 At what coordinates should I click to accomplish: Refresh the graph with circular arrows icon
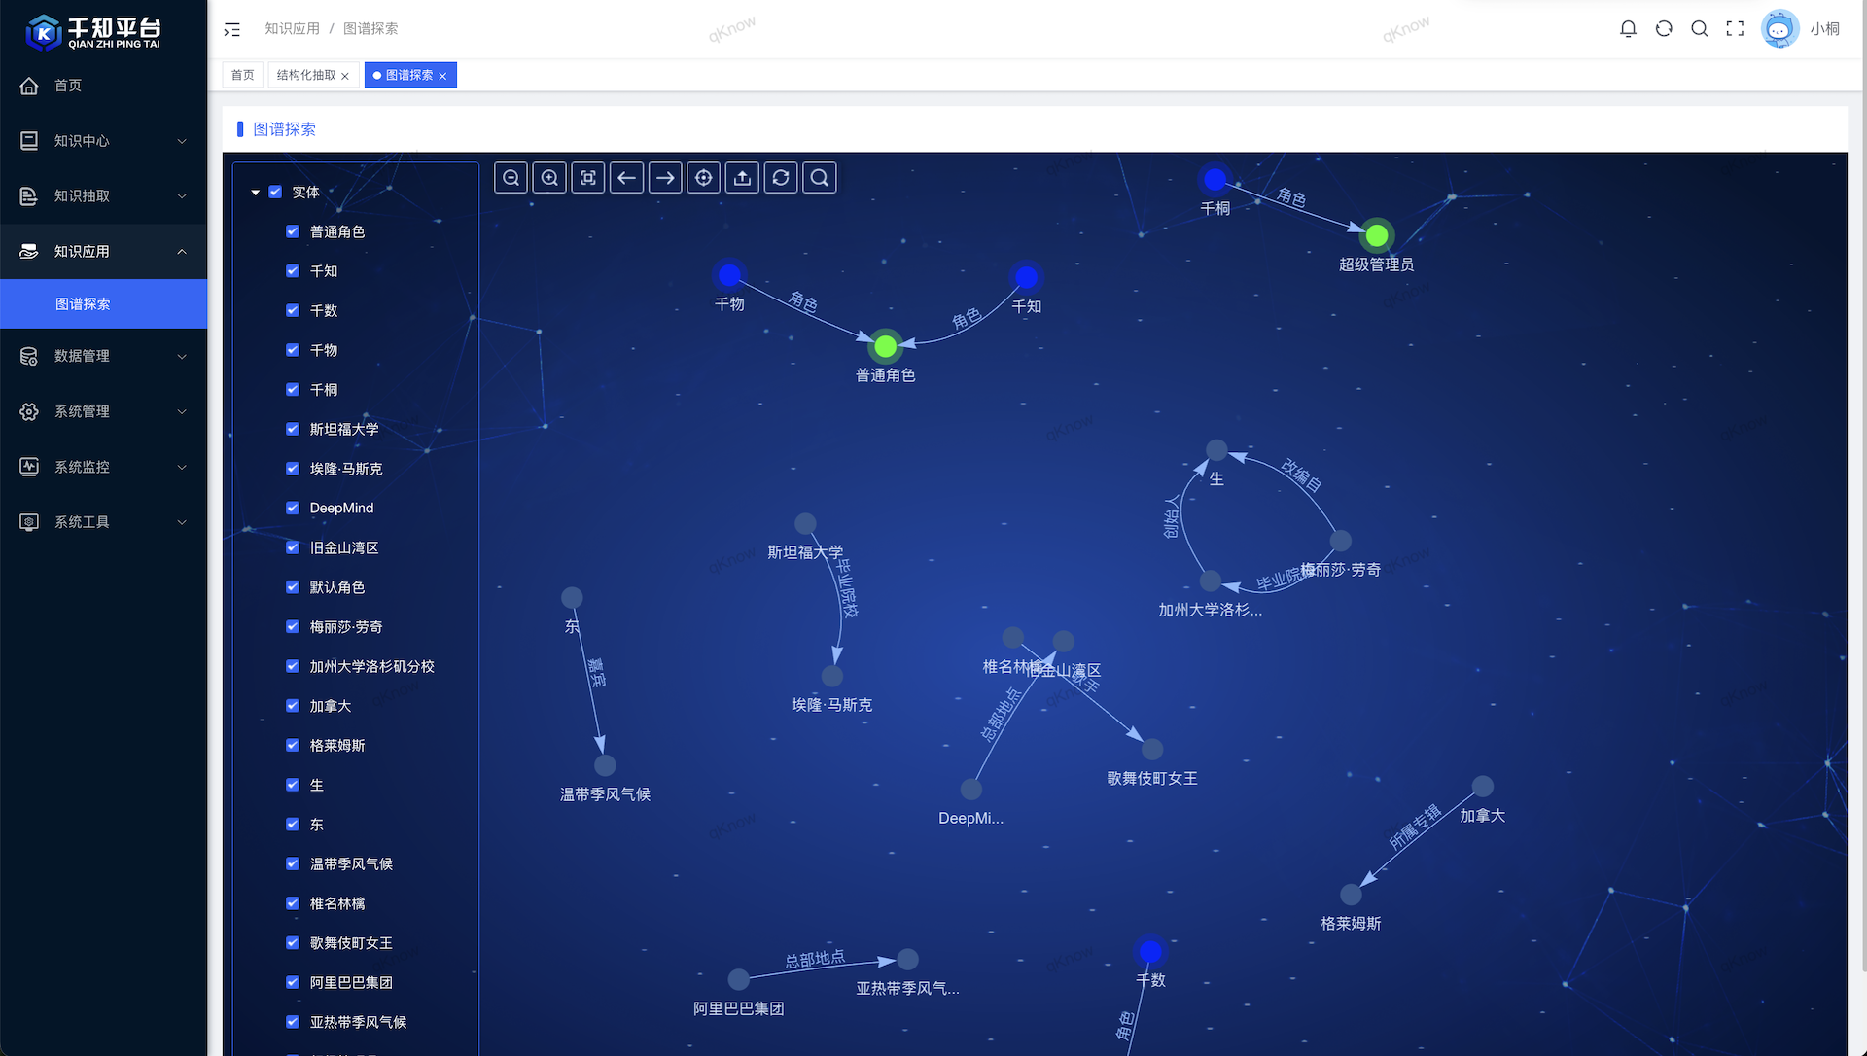781,178
